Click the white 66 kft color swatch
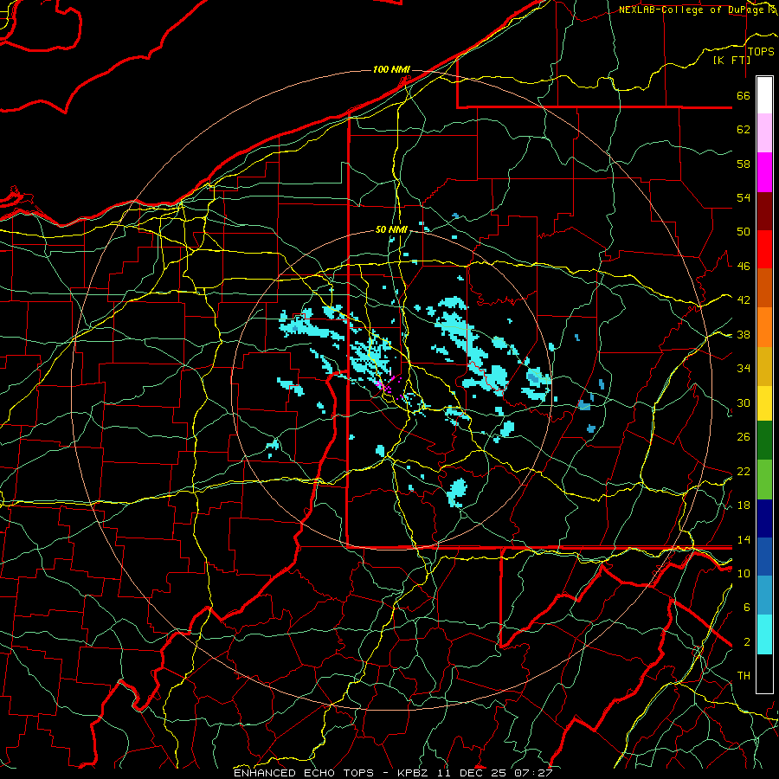This screenshot has width=779, height=779. pos(764,95)
